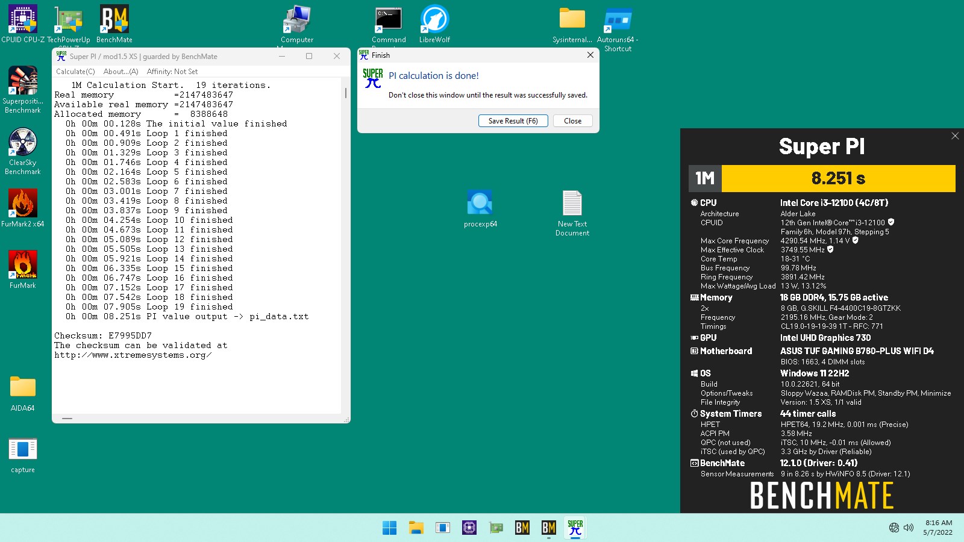Launch the TechPowerUp GPU-Z desktop icon
This screenshot has width=964, height=542.
point(69,24)
